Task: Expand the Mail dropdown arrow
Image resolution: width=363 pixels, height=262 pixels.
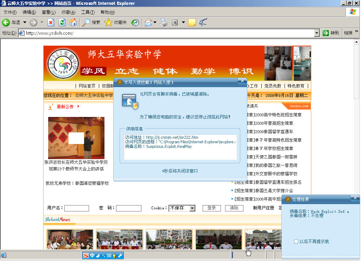Action: [x=155, y=22]
